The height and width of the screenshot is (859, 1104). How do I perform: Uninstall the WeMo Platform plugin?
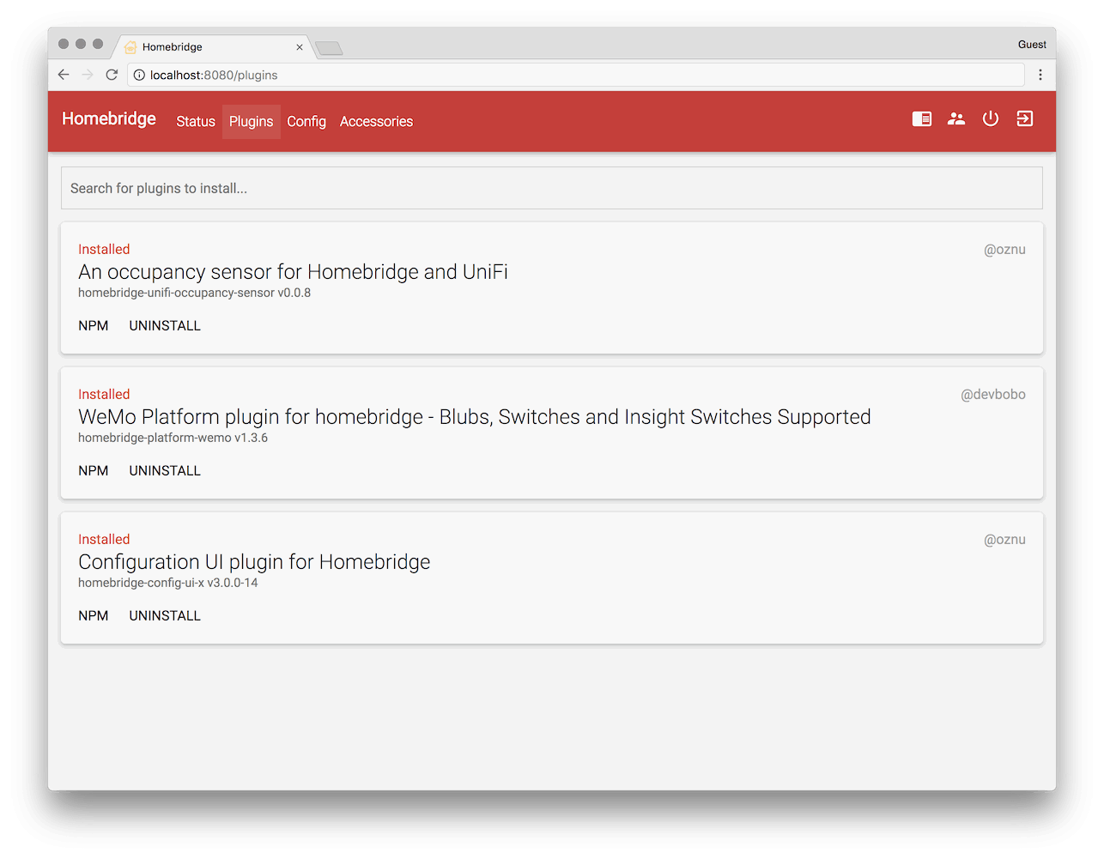pyautogui.click(x=165, y=471)
